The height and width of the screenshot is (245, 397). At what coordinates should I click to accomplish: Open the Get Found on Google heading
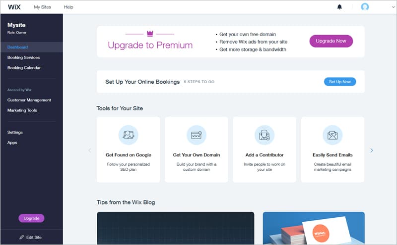pos(129,155)
